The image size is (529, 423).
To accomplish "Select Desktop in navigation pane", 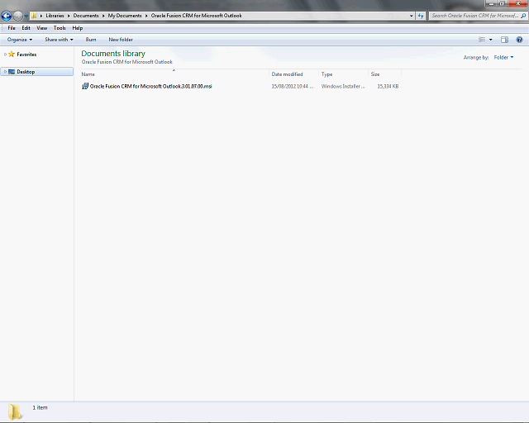I will pyautogui.click(x=26, y=72).
